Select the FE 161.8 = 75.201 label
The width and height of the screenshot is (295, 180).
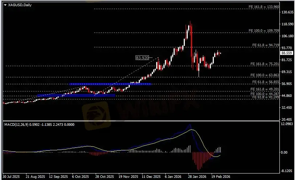point(265,64)
